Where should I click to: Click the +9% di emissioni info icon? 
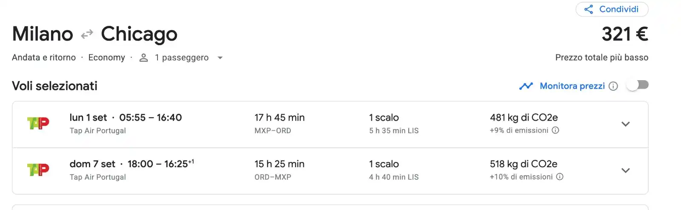tap(555, 130)
